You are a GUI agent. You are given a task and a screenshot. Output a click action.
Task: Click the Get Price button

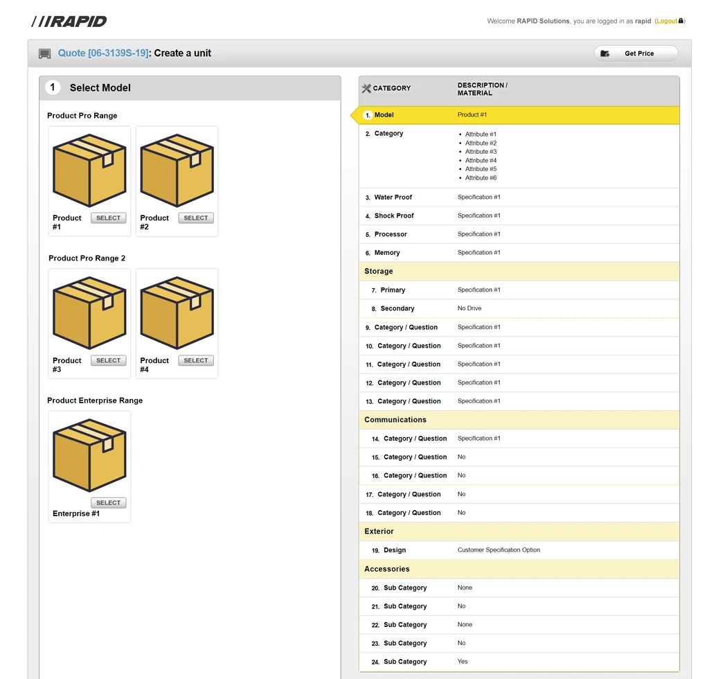coord(636,53)
